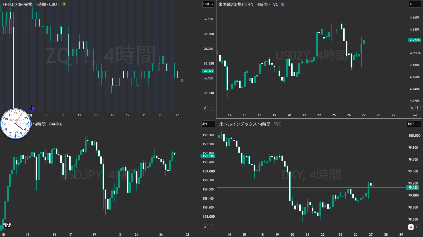
Task: Click the analog clock widget
Action: 16,124
